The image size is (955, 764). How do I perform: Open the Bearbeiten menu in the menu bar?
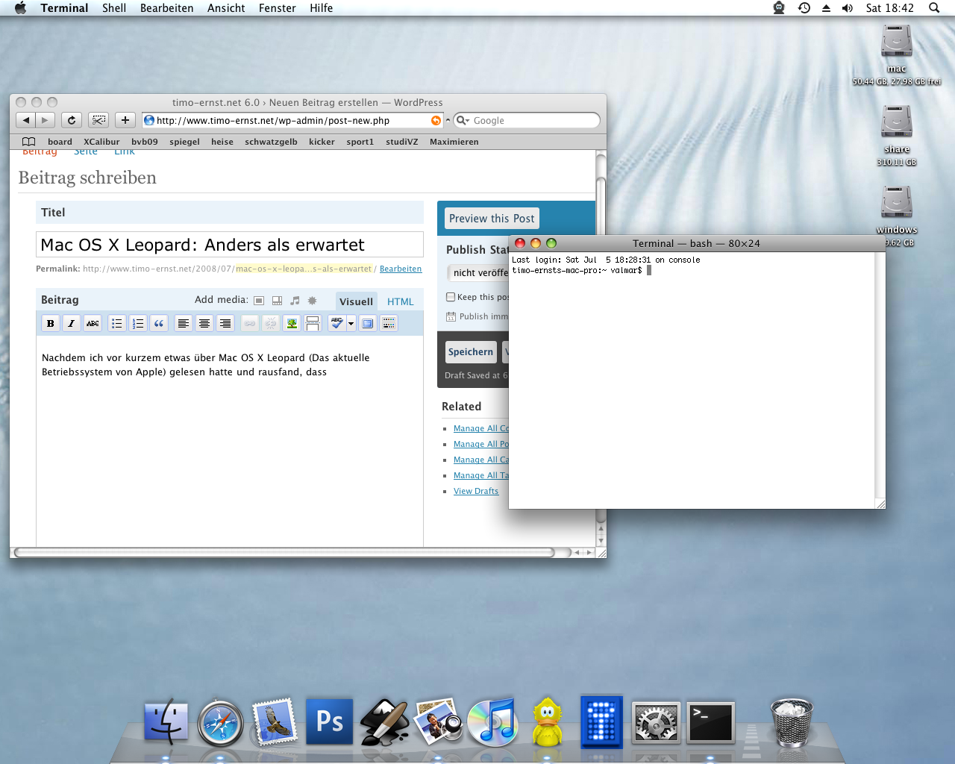click(166, 8)
